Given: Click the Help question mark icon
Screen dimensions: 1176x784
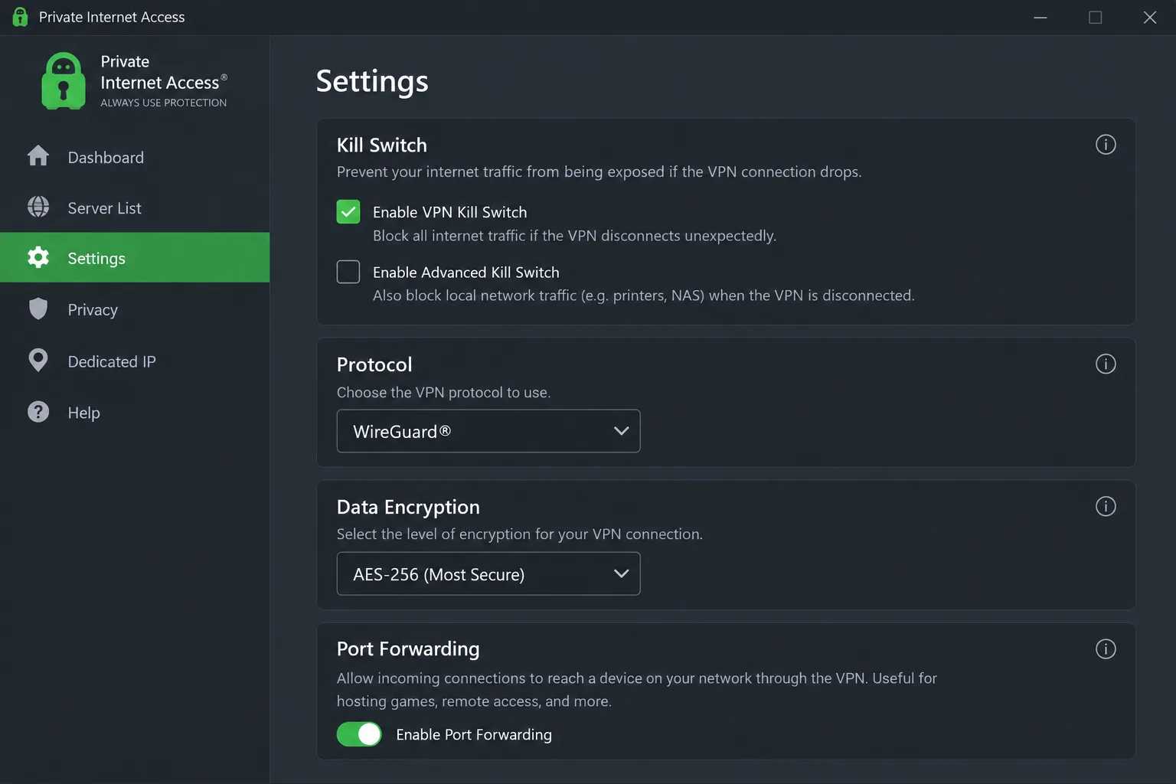Looking at the screenshot, I should click(38, 412).
